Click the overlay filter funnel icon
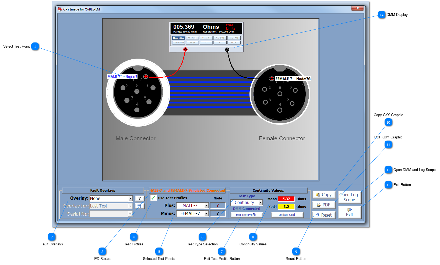440x265 pixels. (x=139, y=198)
